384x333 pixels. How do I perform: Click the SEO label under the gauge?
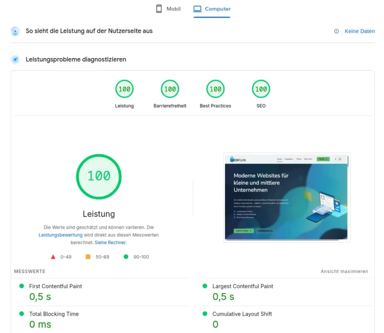click(261, 106)
